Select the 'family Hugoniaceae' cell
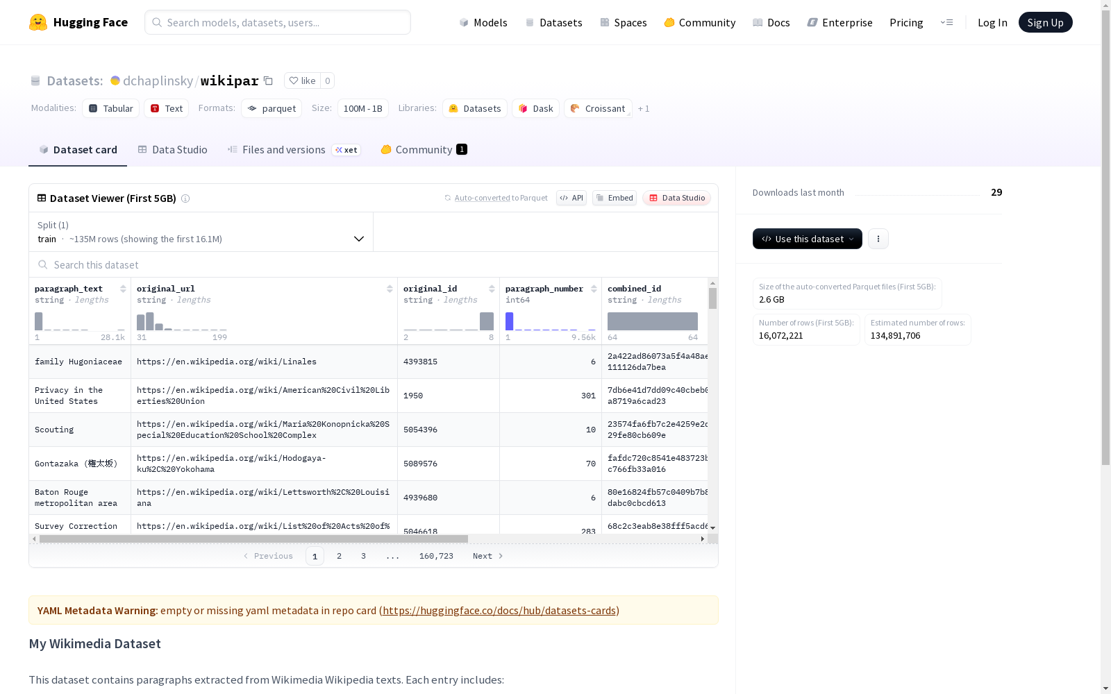 (80, 362)
